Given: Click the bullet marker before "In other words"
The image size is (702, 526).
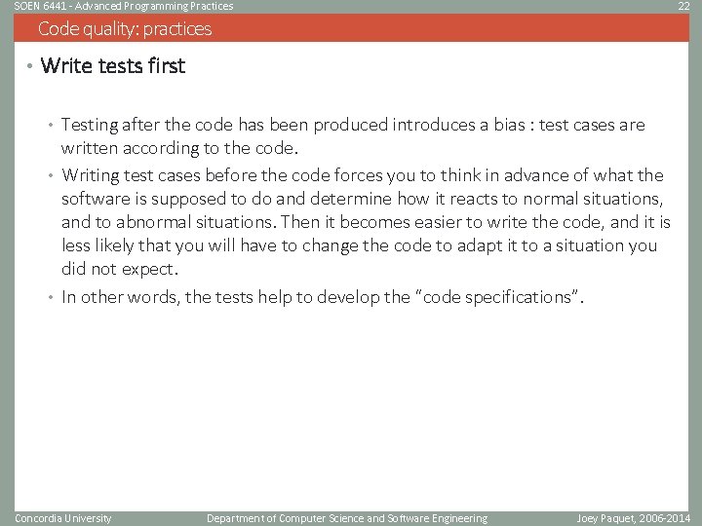Looking at the screenshot, I should point(53,298).
